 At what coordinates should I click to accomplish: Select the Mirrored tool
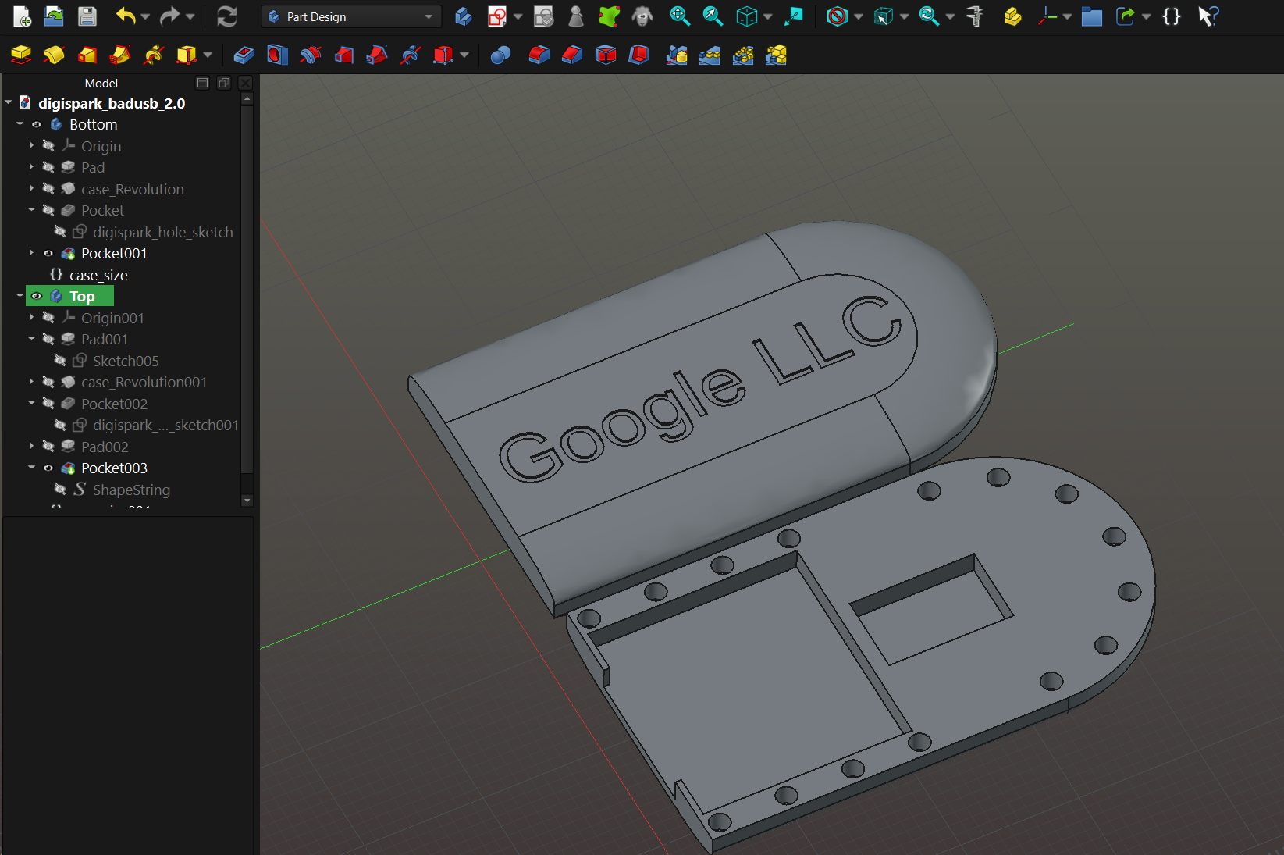pyautogui.click(x=677, y=55)
